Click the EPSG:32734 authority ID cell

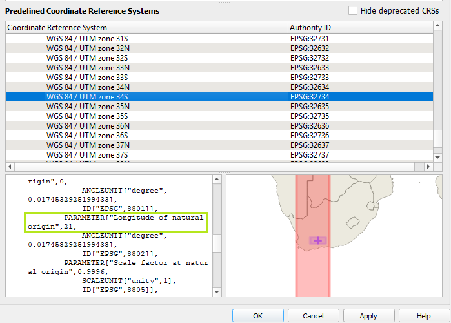pyautogui.click(x=310, y=97)
